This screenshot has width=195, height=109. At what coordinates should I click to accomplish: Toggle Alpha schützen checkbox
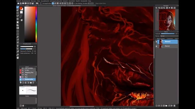coord(156,38)
